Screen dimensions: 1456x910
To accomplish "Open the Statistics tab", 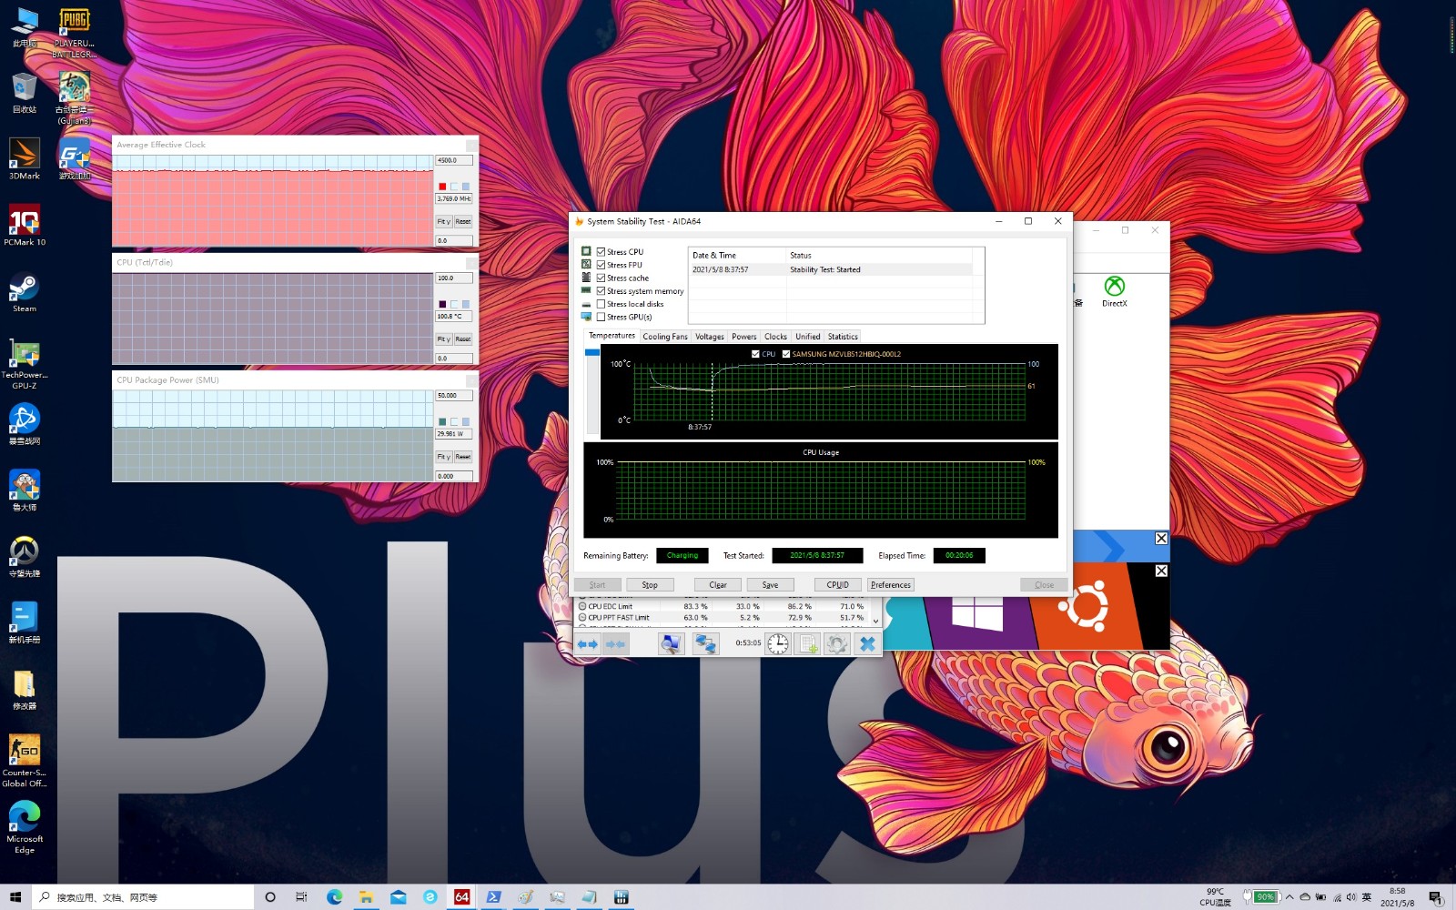I will tap(843, 337).
